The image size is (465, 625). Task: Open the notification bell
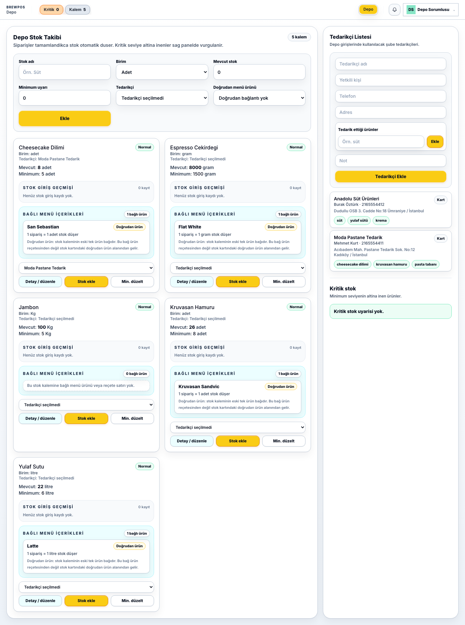394,10
